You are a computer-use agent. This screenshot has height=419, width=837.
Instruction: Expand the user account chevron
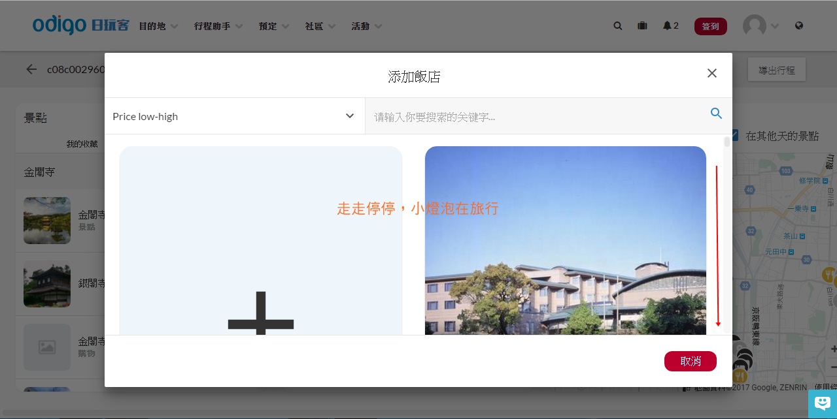(x=775, y=26)
